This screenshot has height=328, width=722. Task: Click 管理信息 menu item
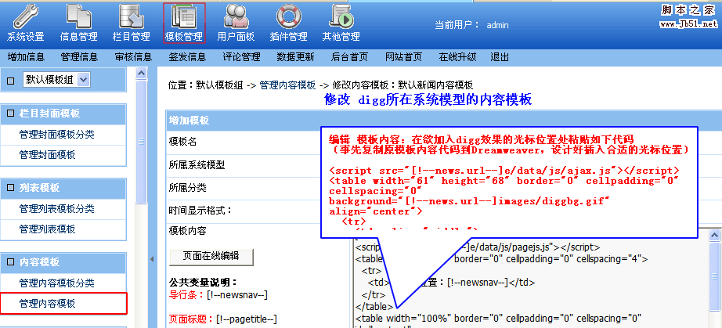click(79, 57)
